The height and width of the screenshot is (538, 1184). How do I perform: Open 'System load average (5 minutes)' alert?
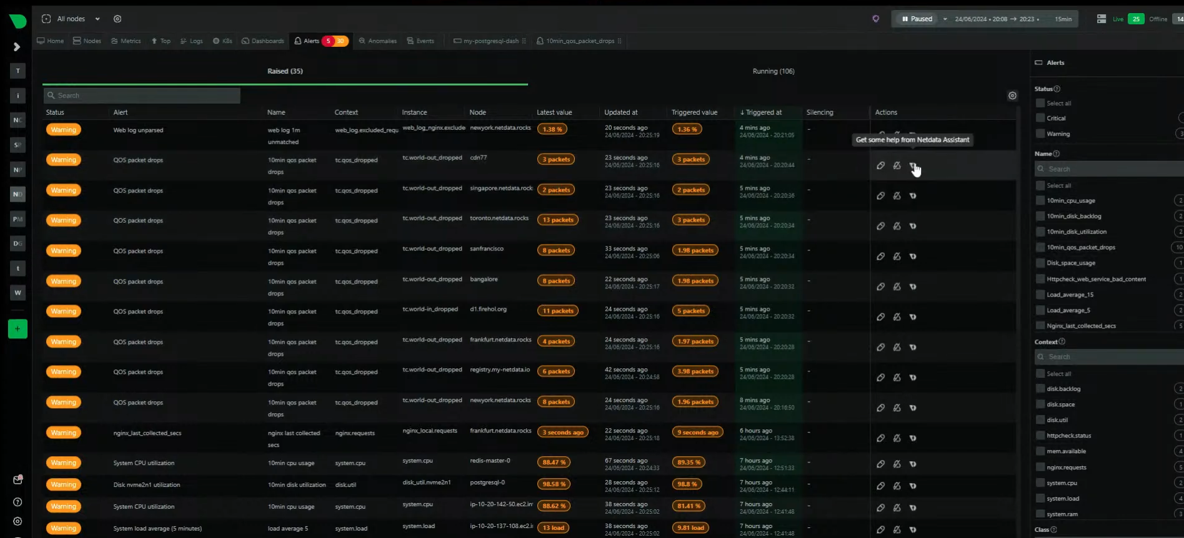click(157, 529)
